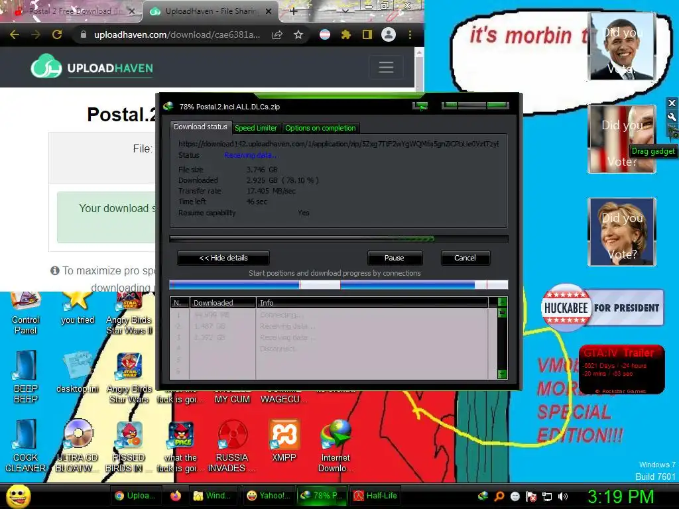Switch to the Speed Limiter tab
Viewport: 679px width, 509px height.
click(x=256, y=128)
